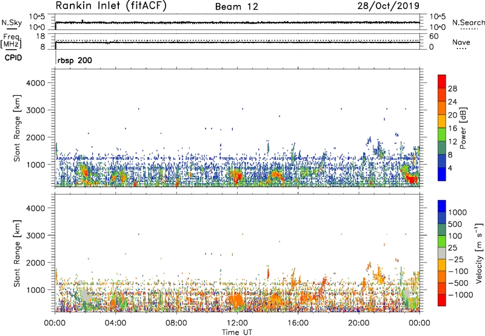Pick the light green Power segment between 12 and 16
The height and width of the screenshot is (336, 485).
442,135
